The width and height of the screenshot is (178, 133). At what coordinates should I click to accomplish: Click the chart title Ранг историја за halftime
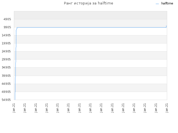(88, 3)
